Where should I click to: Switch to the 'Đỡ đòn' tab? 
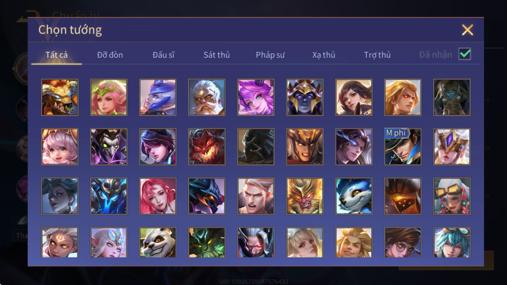point(110,55)
